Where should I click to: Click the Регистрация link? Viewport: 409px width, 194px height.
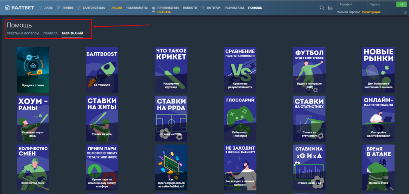(x=371, y=12)
